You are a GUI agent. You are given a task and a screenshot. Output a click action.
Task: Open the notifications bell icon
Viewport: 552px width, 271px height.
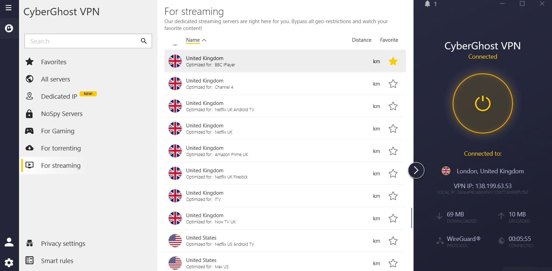(427, 4)
